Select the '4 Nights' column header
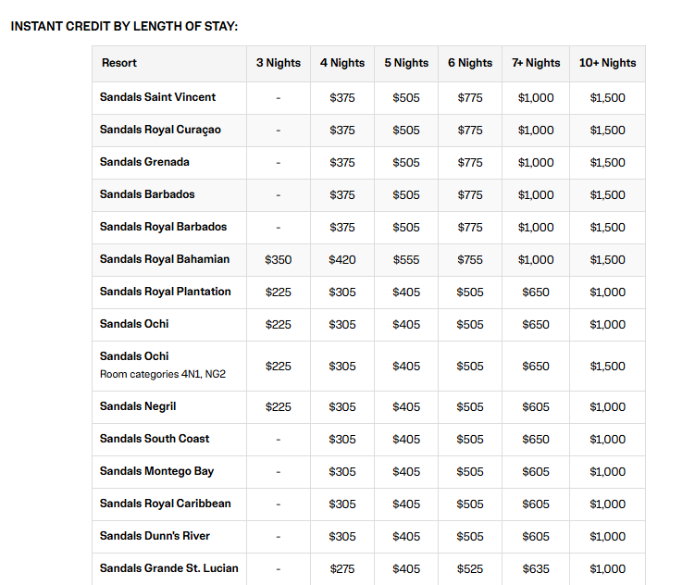 [x=342, y=63]
